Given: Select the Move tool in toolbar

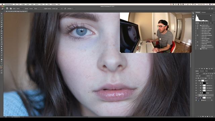Looking at the screenshot, I should pos(2,13).
